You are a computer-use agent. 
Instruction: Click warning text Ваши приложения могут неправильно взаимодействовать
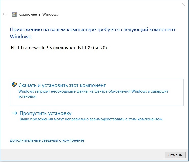[91, 119]
